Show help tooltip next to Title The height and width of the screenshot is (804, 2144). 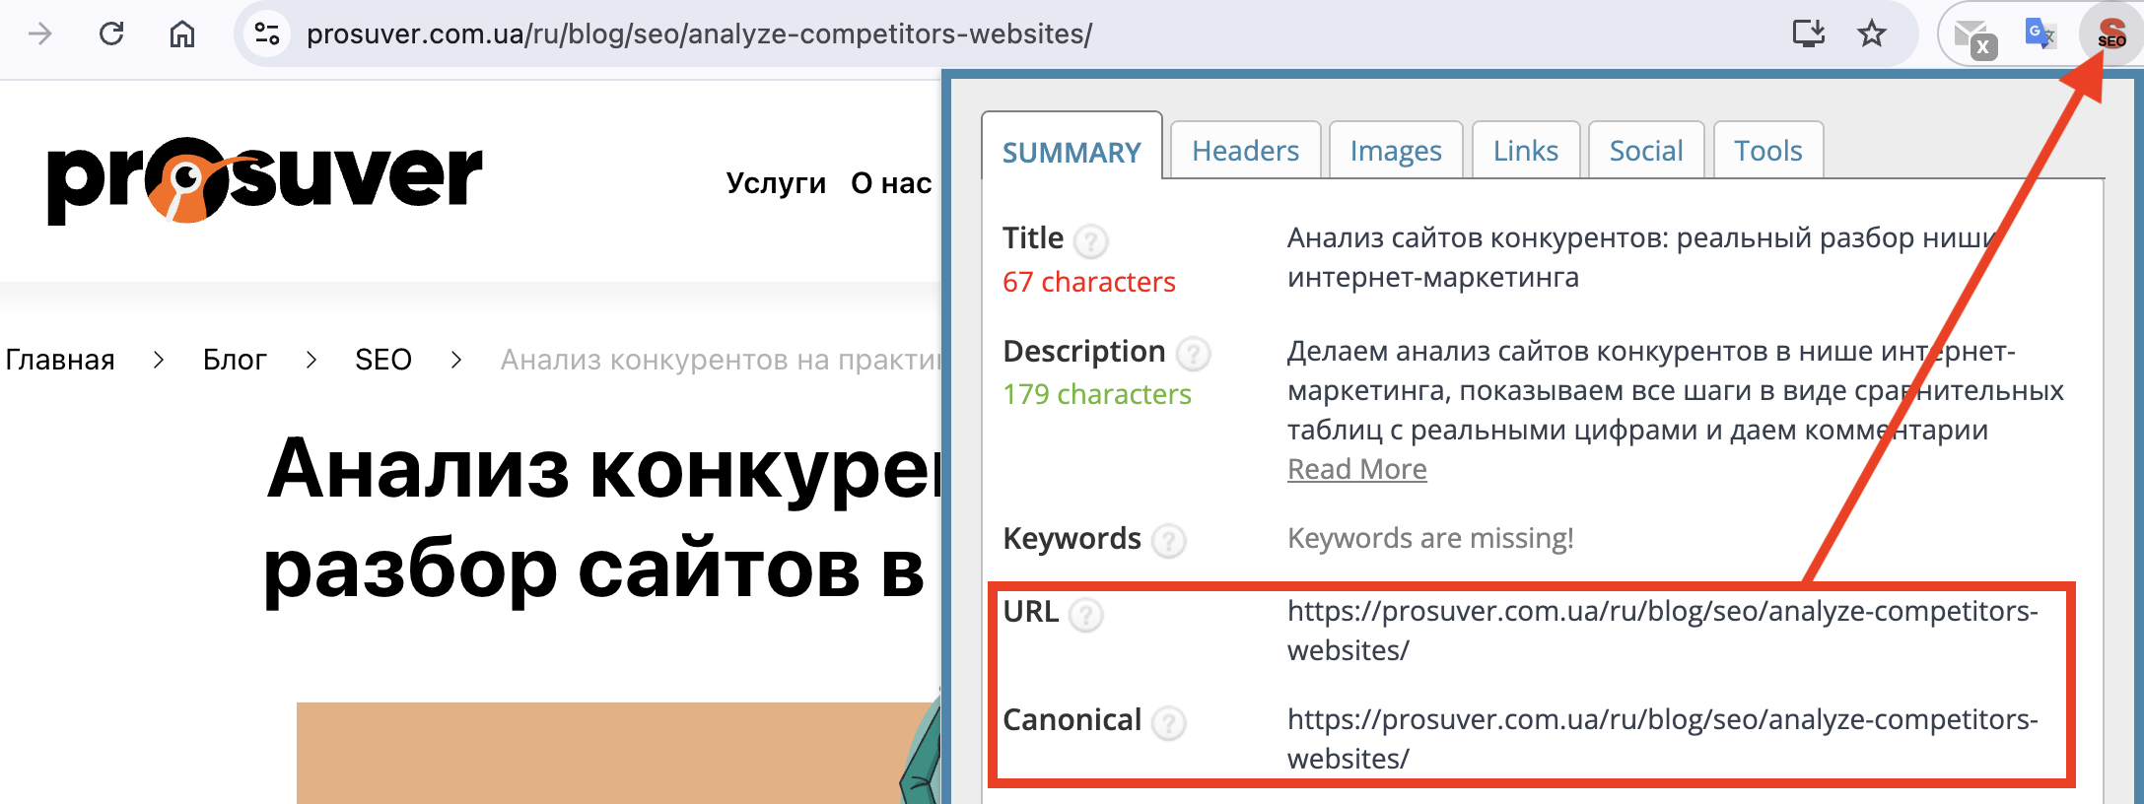tap(1090, 240)
